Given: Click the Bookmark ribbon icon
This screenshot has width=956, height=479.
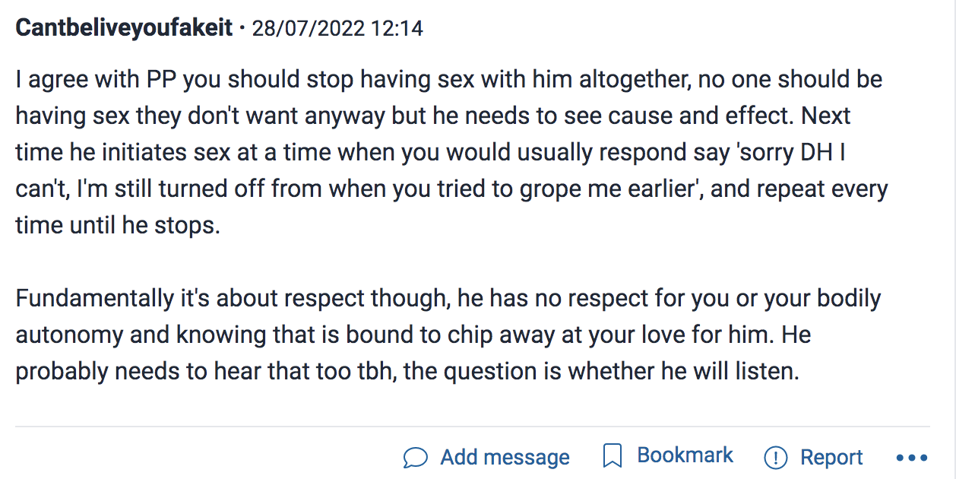Looking at the screenshot, I should point(612,456).
